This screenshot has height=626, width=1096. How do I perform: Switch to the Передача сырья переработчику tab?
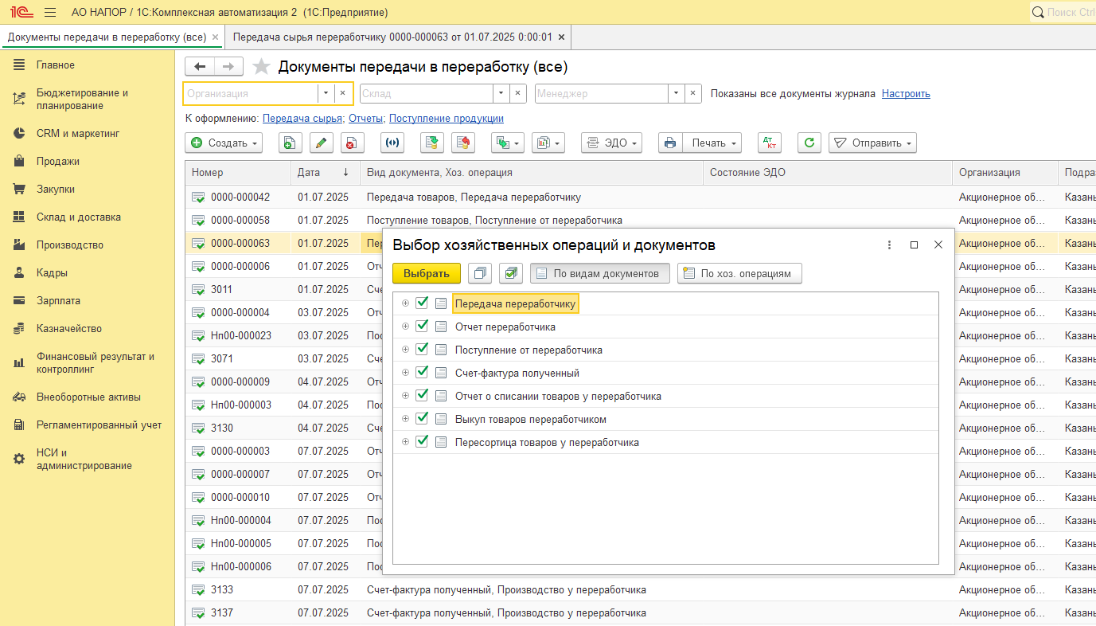[x=393, y=37]
